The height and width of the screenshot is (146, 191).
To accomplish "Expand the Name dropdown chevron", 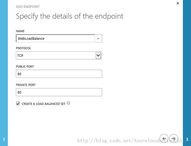I will (x=98, y=39).
